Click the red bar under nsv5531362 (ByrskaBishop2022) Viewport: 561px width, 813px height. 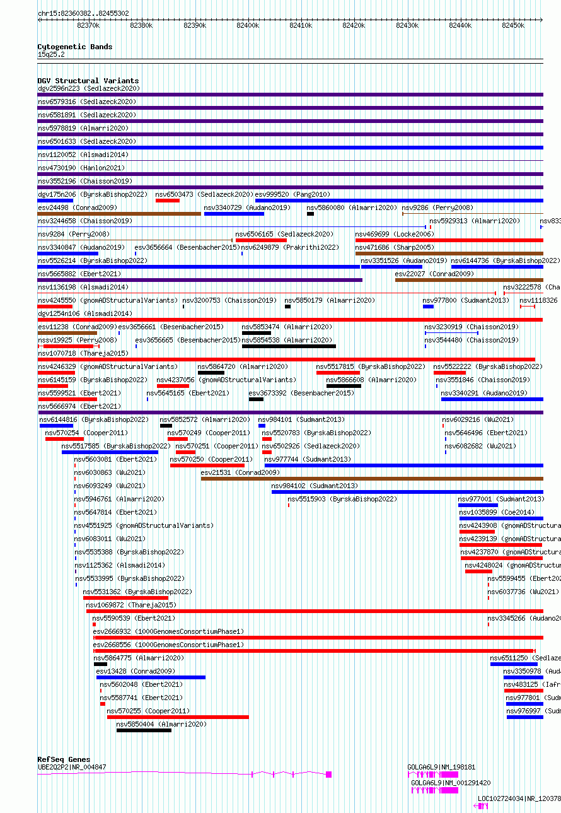point(125,598)
